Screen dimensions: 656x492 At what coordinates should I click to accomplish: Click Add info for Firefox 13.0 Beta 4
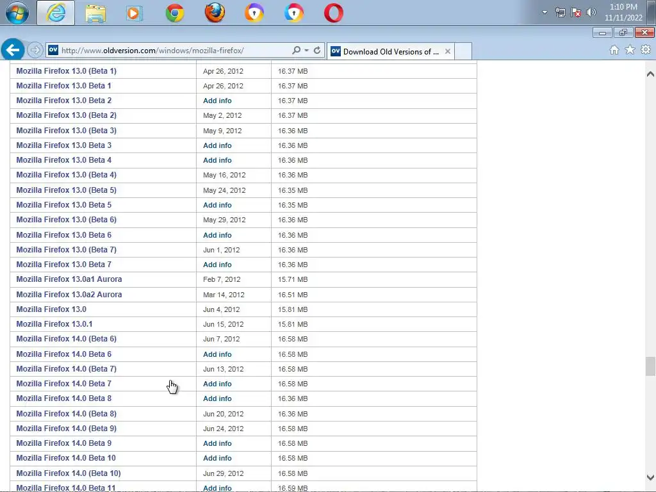coord(217,160)
